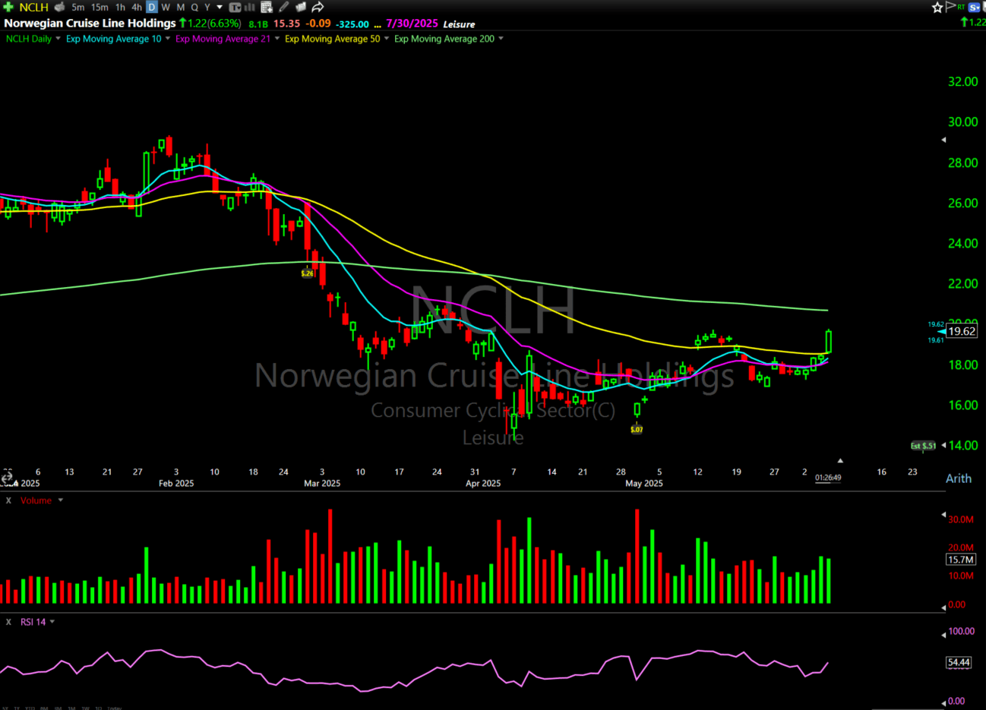The image size is (986, 710).
Task: Click the Exp Moving Average 21 label
Action: (223, 39)
